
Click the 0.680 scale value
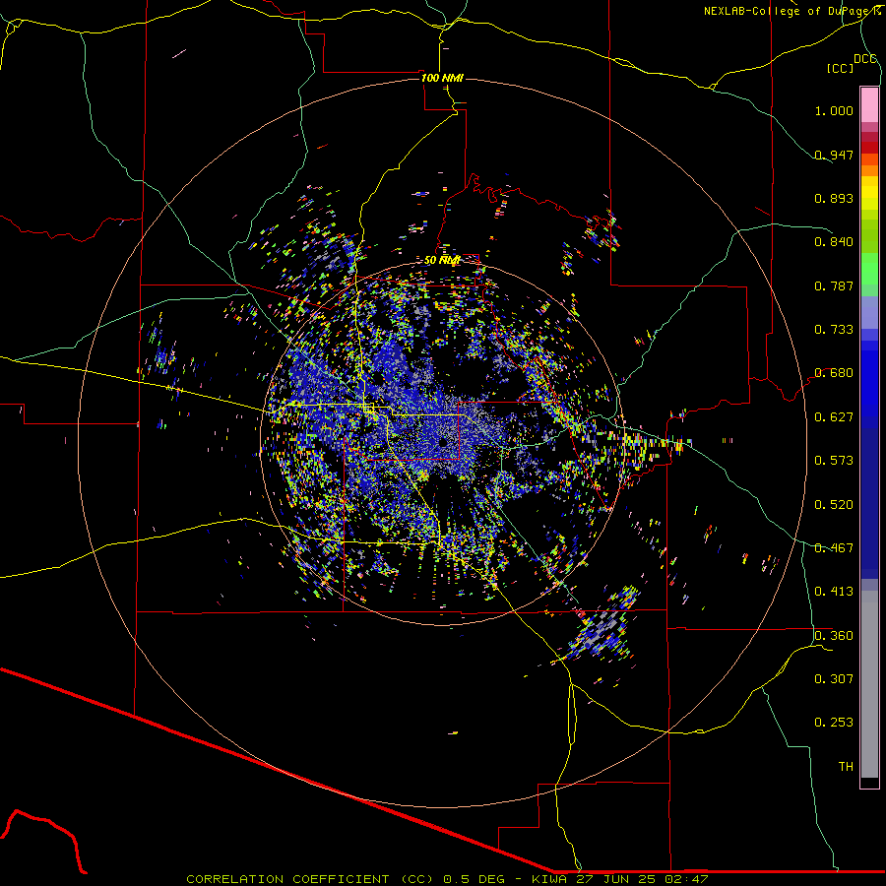(x=834, y=373)
